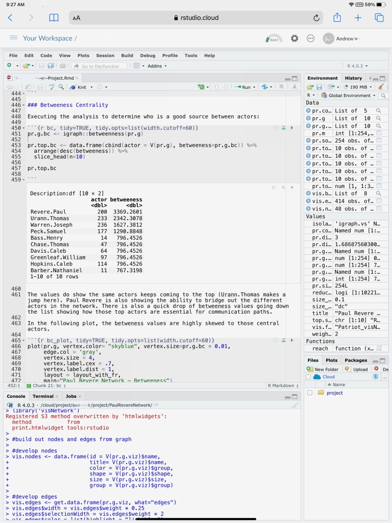Open the workspace settings gear icon
This screenshot has height=523, width=392.
(x=295, y=38)
